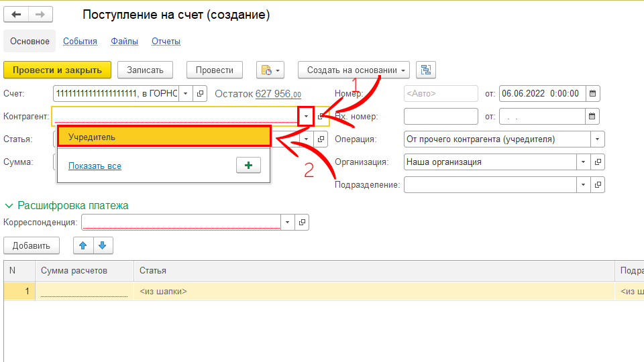The width and height of the screenshot is (644, 362).
Task: Move row down with blue arrow
Action: 103,245
